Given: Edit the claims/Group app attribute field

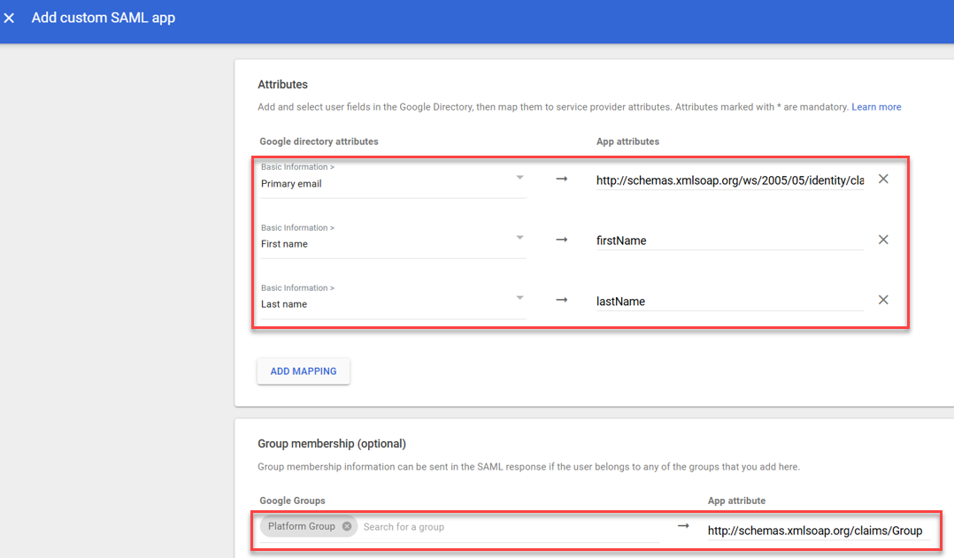Looking at the screenshot, I should click(814, 531).
